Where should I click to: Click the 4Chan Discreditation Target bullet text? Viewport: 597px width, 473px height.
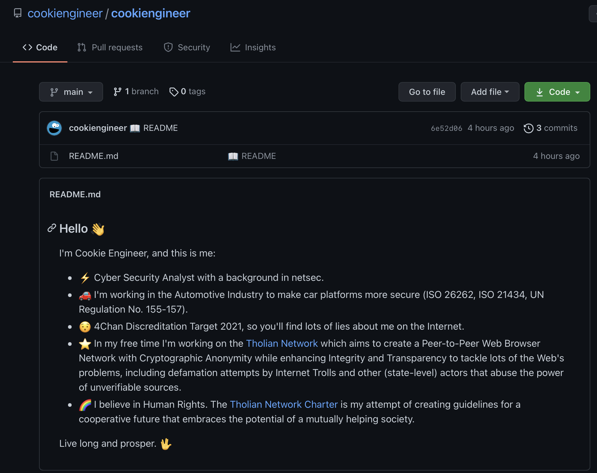tap(279, 326)
